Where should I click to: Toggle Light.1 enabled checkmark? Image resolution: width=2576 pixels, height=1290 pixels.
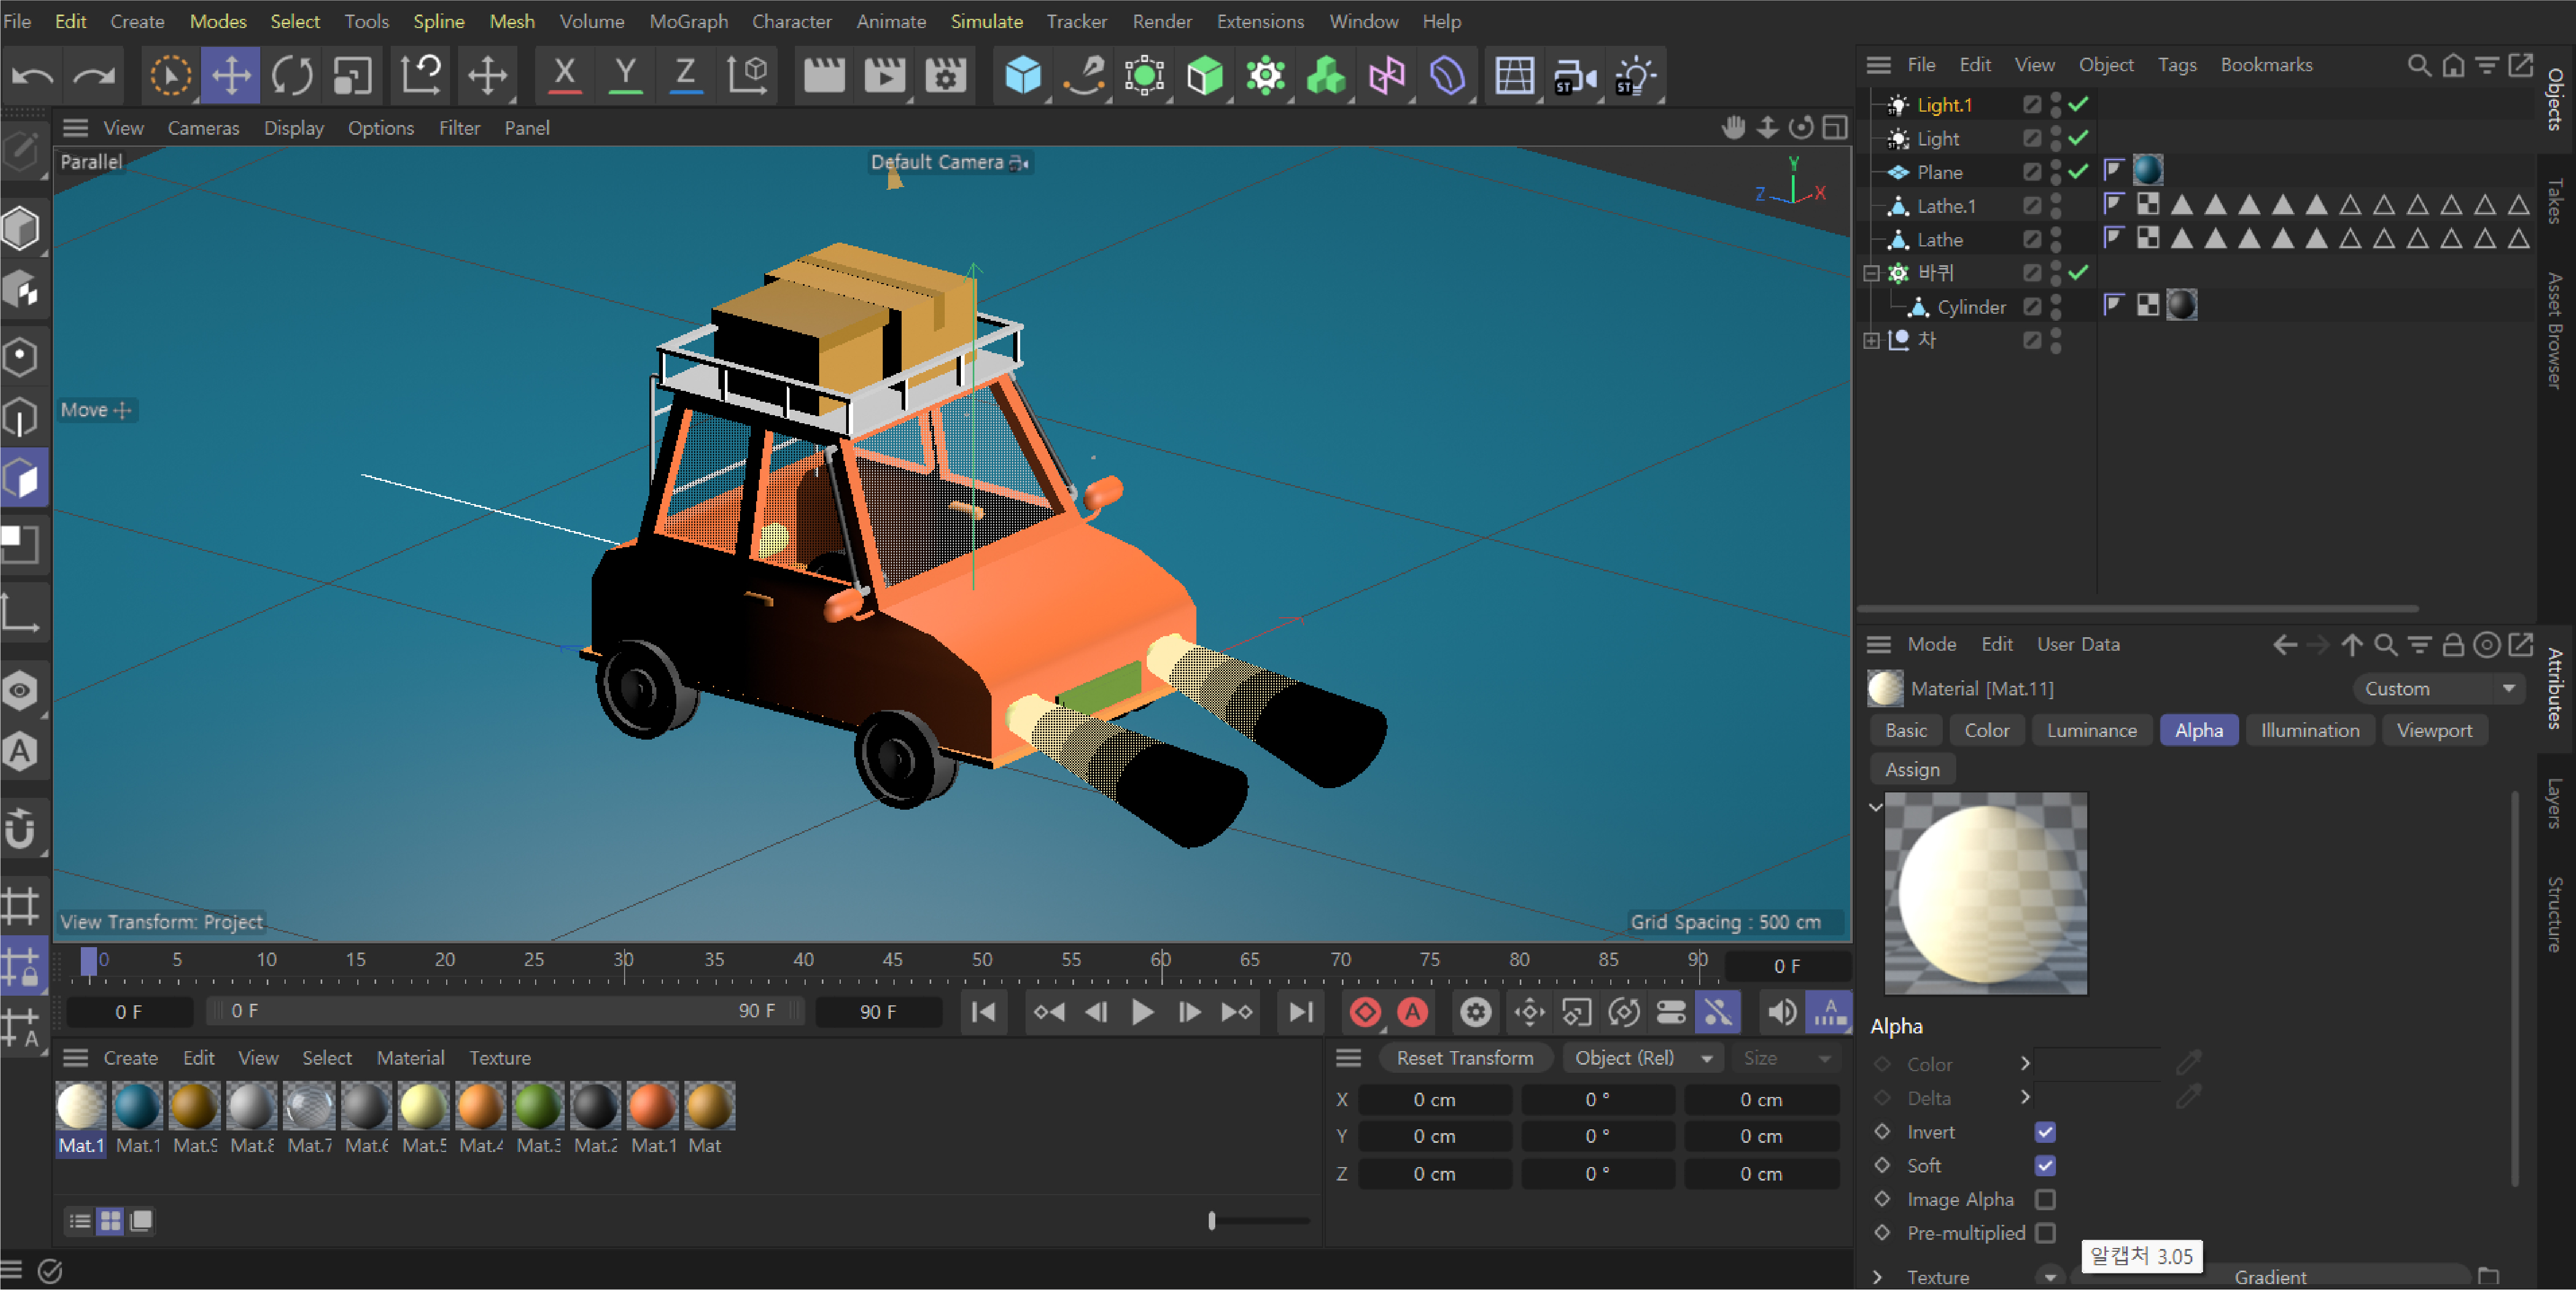click(x=2078, y=104)
